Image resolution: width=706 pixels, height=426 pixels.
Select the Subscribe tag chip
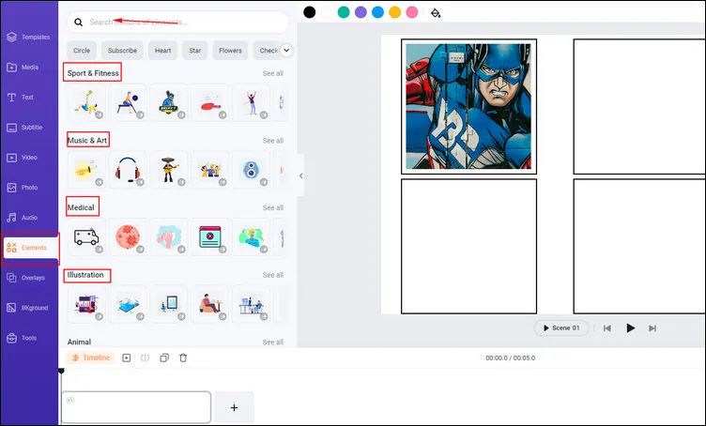[122, 51]
